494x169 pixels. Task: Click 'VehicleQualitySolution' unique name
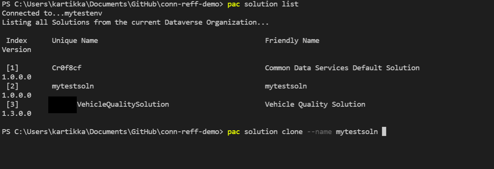pos(123,104)
